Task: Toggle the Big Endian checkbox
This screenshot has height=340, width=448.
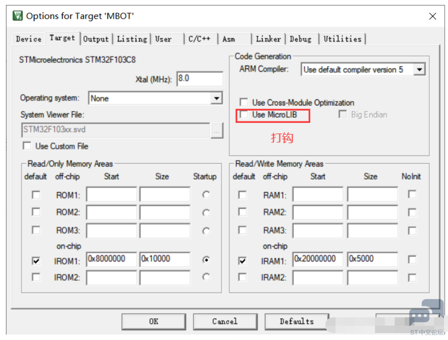Action: point(342,114)
